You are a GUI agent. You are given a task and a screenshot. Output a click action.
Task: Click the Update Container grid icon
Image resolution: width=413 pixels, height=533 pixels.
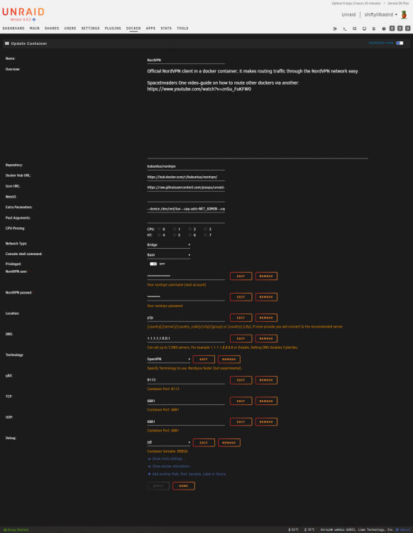(x=7, y=43)
